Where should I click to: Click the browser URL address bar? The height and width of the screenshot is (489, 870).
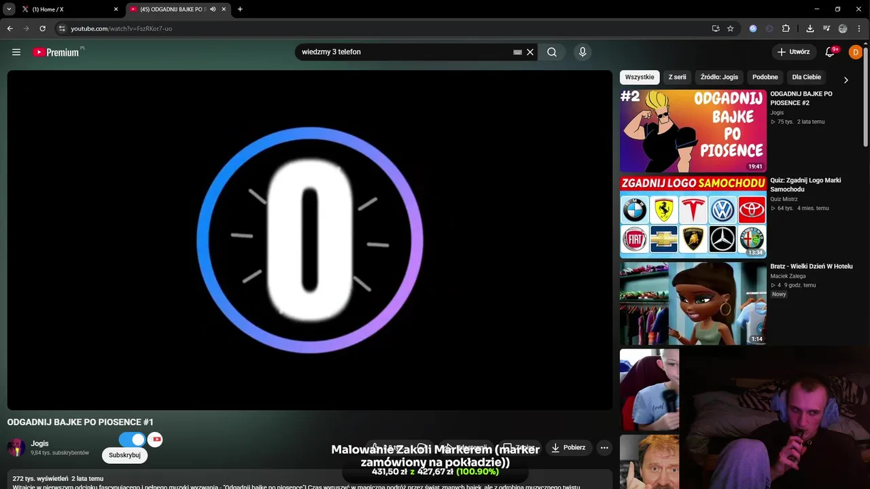(x=381, y=29)
